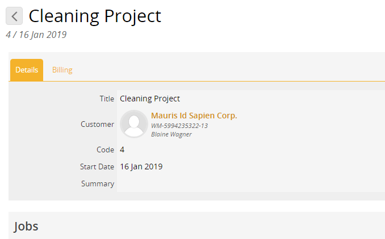Click the Summary label
The width and height of the screenshot is (385, 239).
[x=98, y=183]
